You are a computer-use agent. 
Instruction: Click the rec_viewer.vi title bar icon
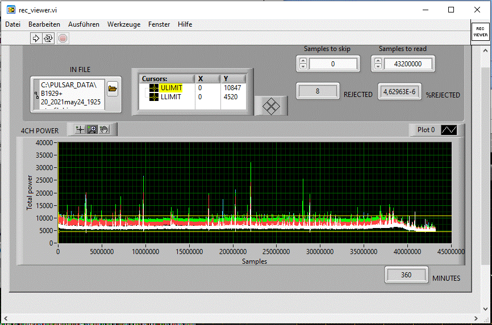pyautogui.click(x=11, y=10)
